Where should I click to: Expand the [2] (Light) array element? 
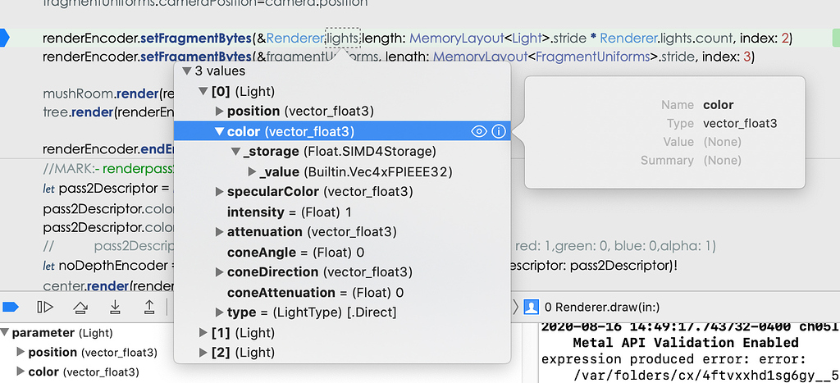click(x=204, y=353)
